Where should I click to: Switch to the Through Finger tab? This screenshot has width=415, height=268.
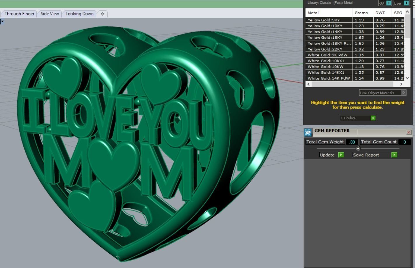click(x=19, y=13)
